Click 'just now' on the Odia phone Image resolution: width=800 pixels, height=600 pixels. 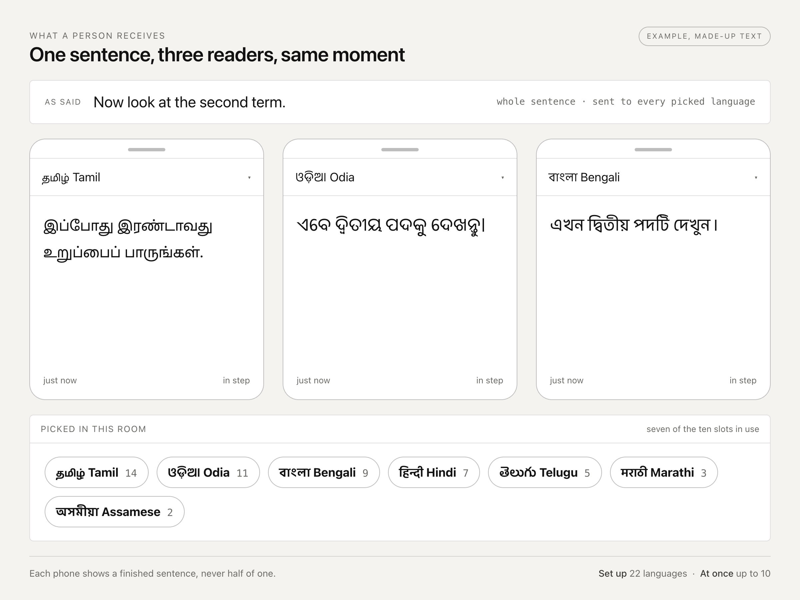(x=313, y=380)
